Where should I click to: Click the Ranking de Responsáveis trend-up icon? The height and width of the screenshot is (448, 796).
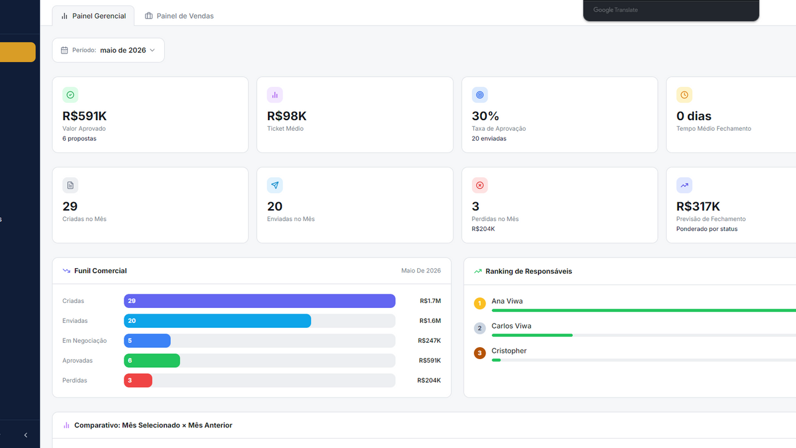[478, 271]
